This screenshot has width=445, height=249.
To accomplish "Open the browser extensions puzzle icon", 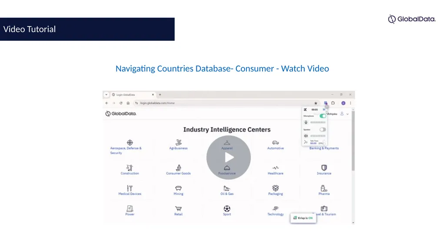I will [x=333, y=103].
